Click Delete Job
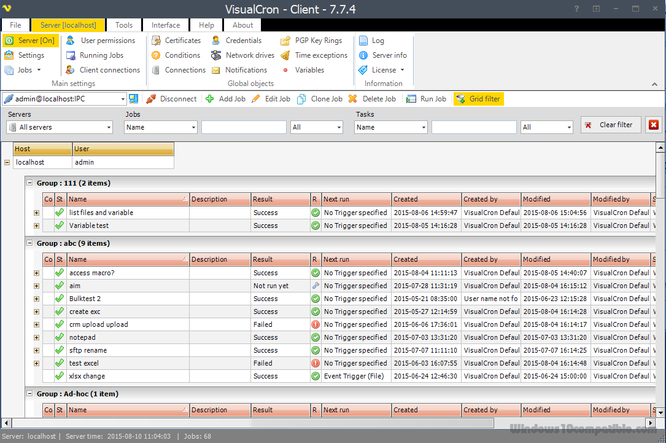This screenshot has height=443, width=666. pyautogui.click(x=372, y=99)
